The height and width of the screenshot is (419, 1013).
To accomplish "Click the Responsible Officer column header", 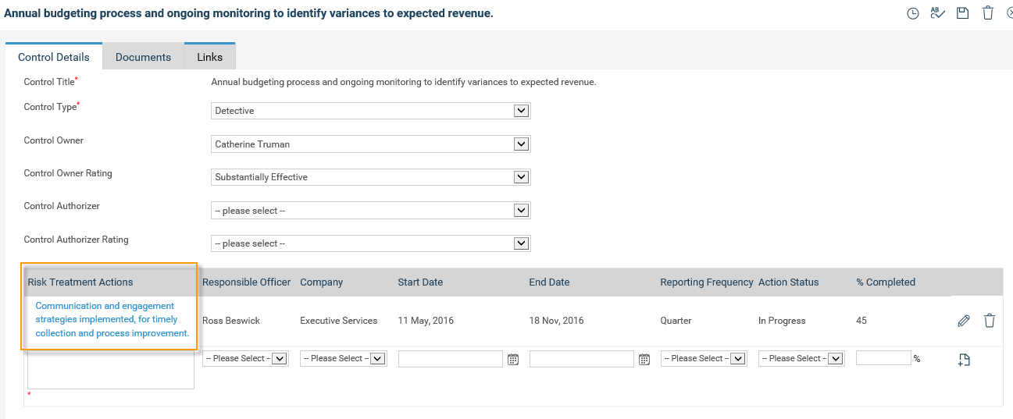I will click(x=247, y=282).
